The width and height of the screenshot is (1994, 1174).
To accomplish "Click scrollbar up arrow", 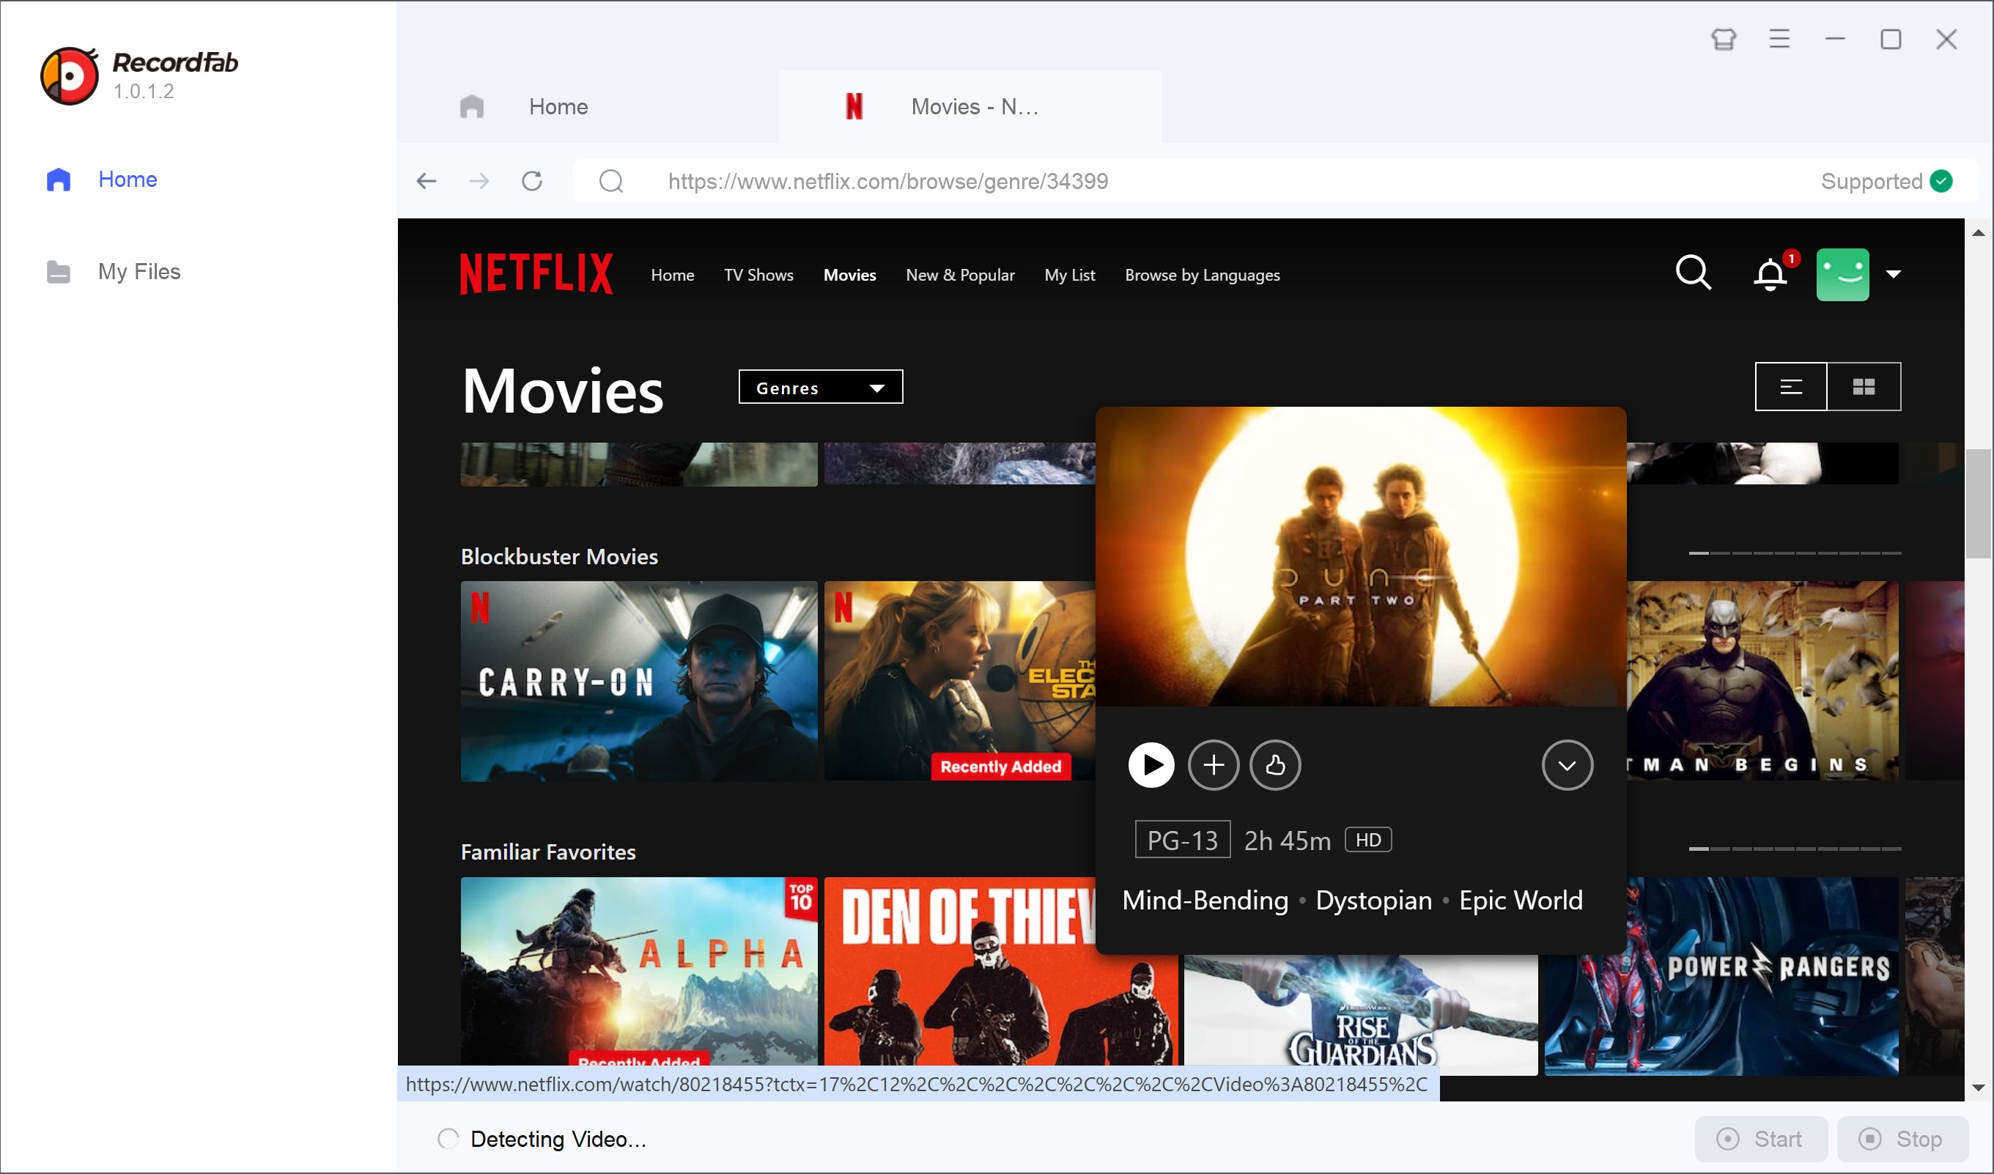I will click(x=1978, y=232).
